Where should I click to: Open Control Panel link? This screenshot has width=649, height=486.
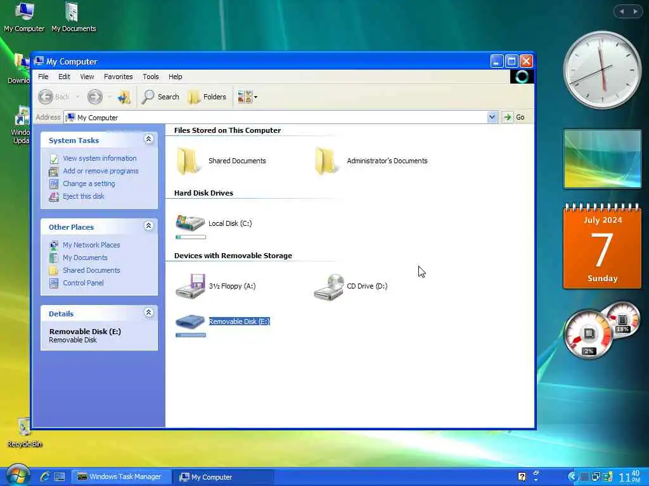(x=83, y=283)
